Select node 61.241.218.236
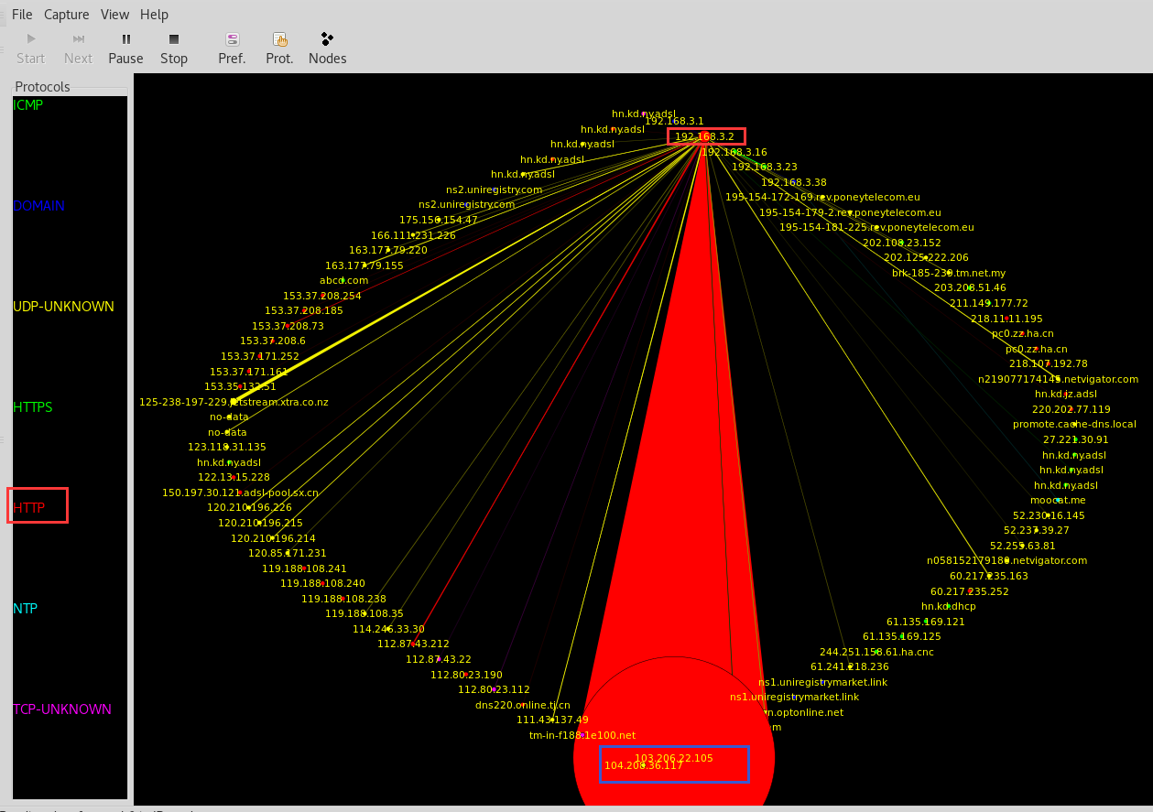Screen dimensions: 1153x812 (x=850, y=666)
